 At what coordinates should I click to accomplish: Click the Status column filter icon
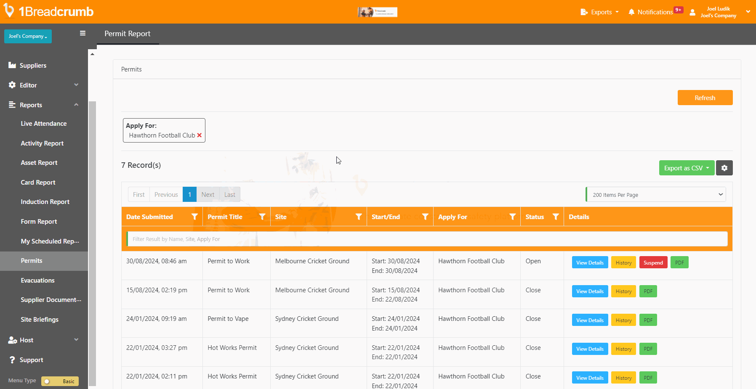point(556,217)
